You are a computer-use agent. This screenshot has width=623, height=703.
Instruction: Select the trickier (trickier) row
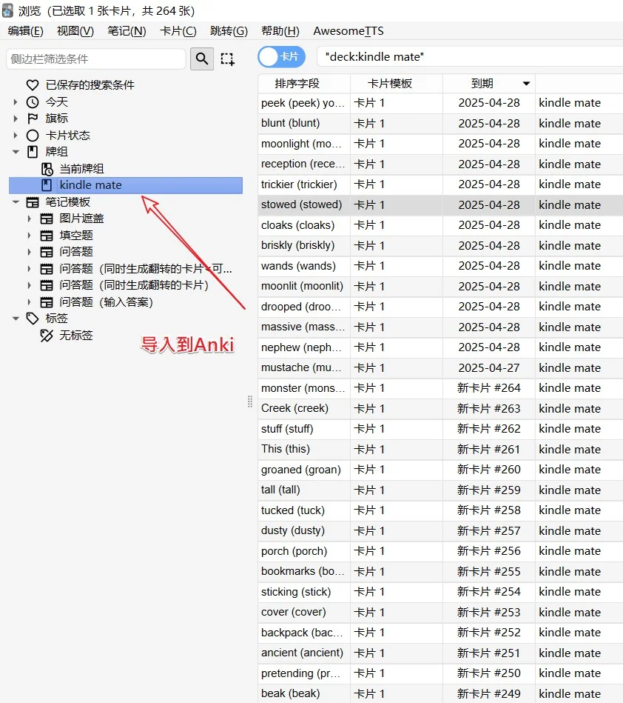[440, 184]
